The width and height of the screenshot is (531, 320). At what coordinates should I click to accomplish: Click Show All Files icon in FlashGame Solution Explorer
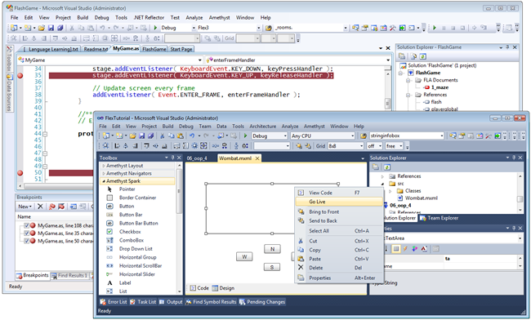tap(413, 56)
